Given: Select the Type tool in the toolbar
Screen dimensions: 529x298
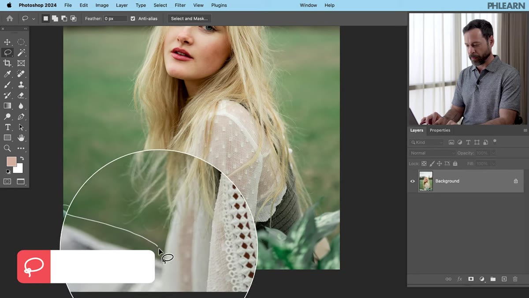Looking at the screenshot, I should point(7,127).
